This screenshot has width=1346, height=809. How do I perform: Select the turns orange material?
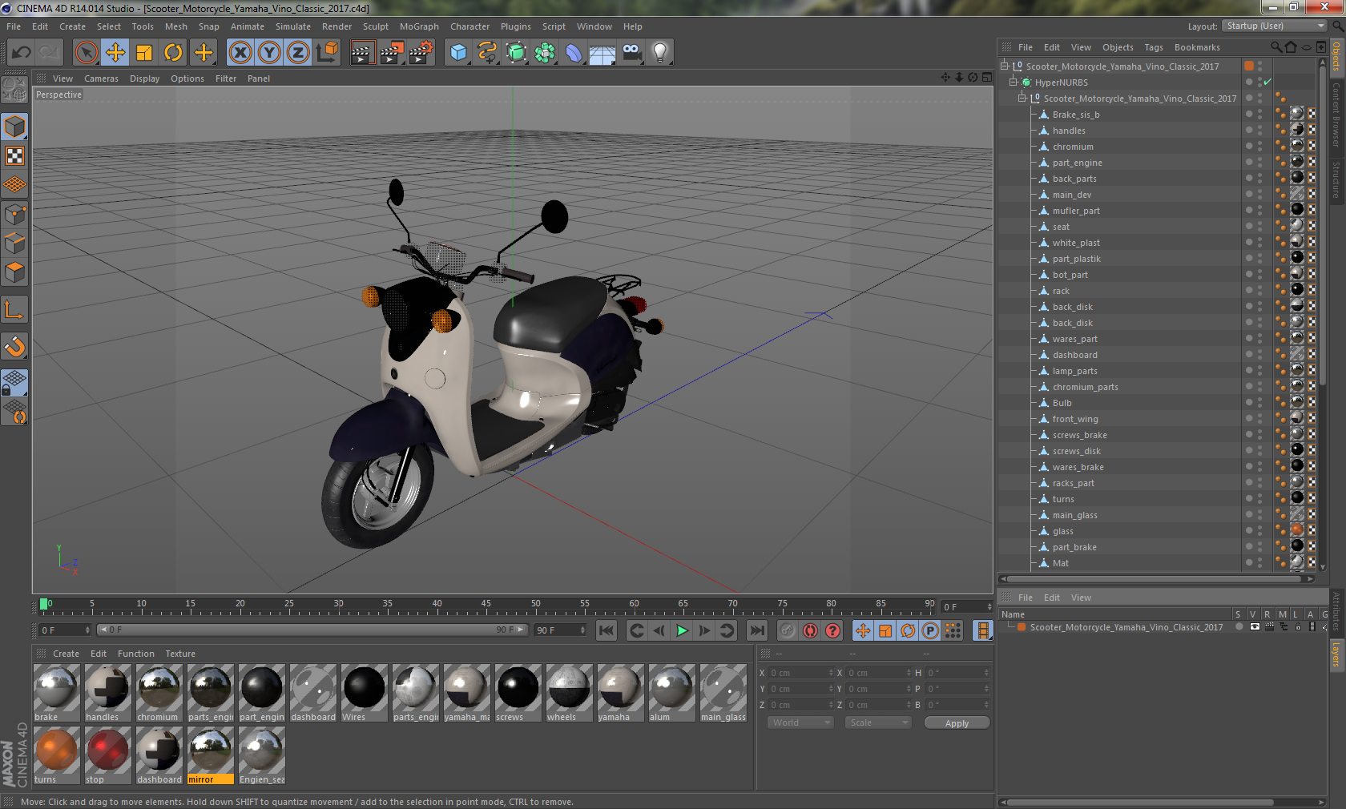57,755
